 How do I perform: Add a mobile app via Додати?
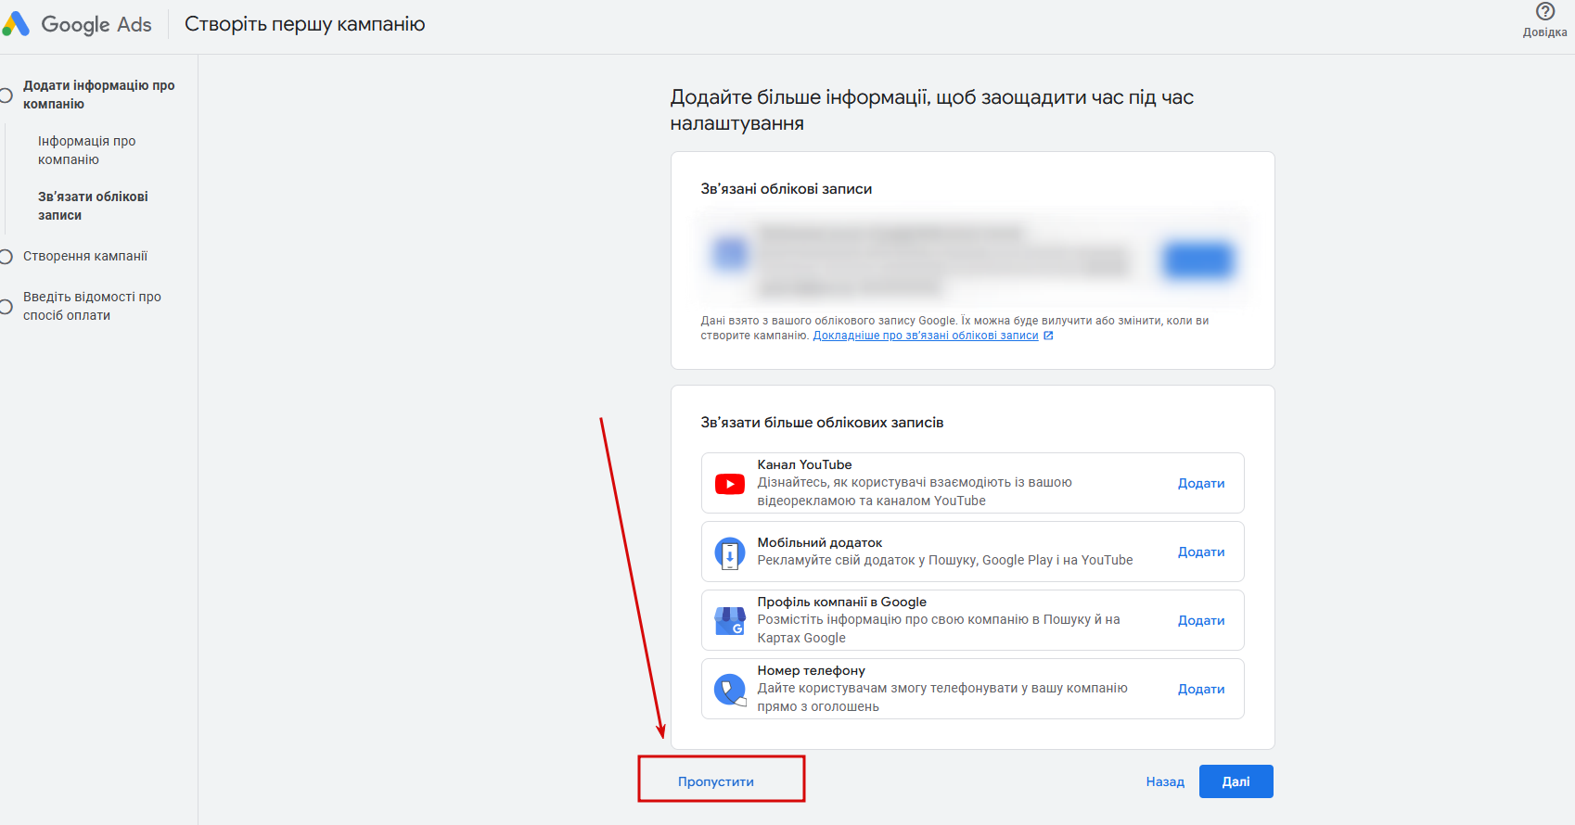tap(1201, 552)
